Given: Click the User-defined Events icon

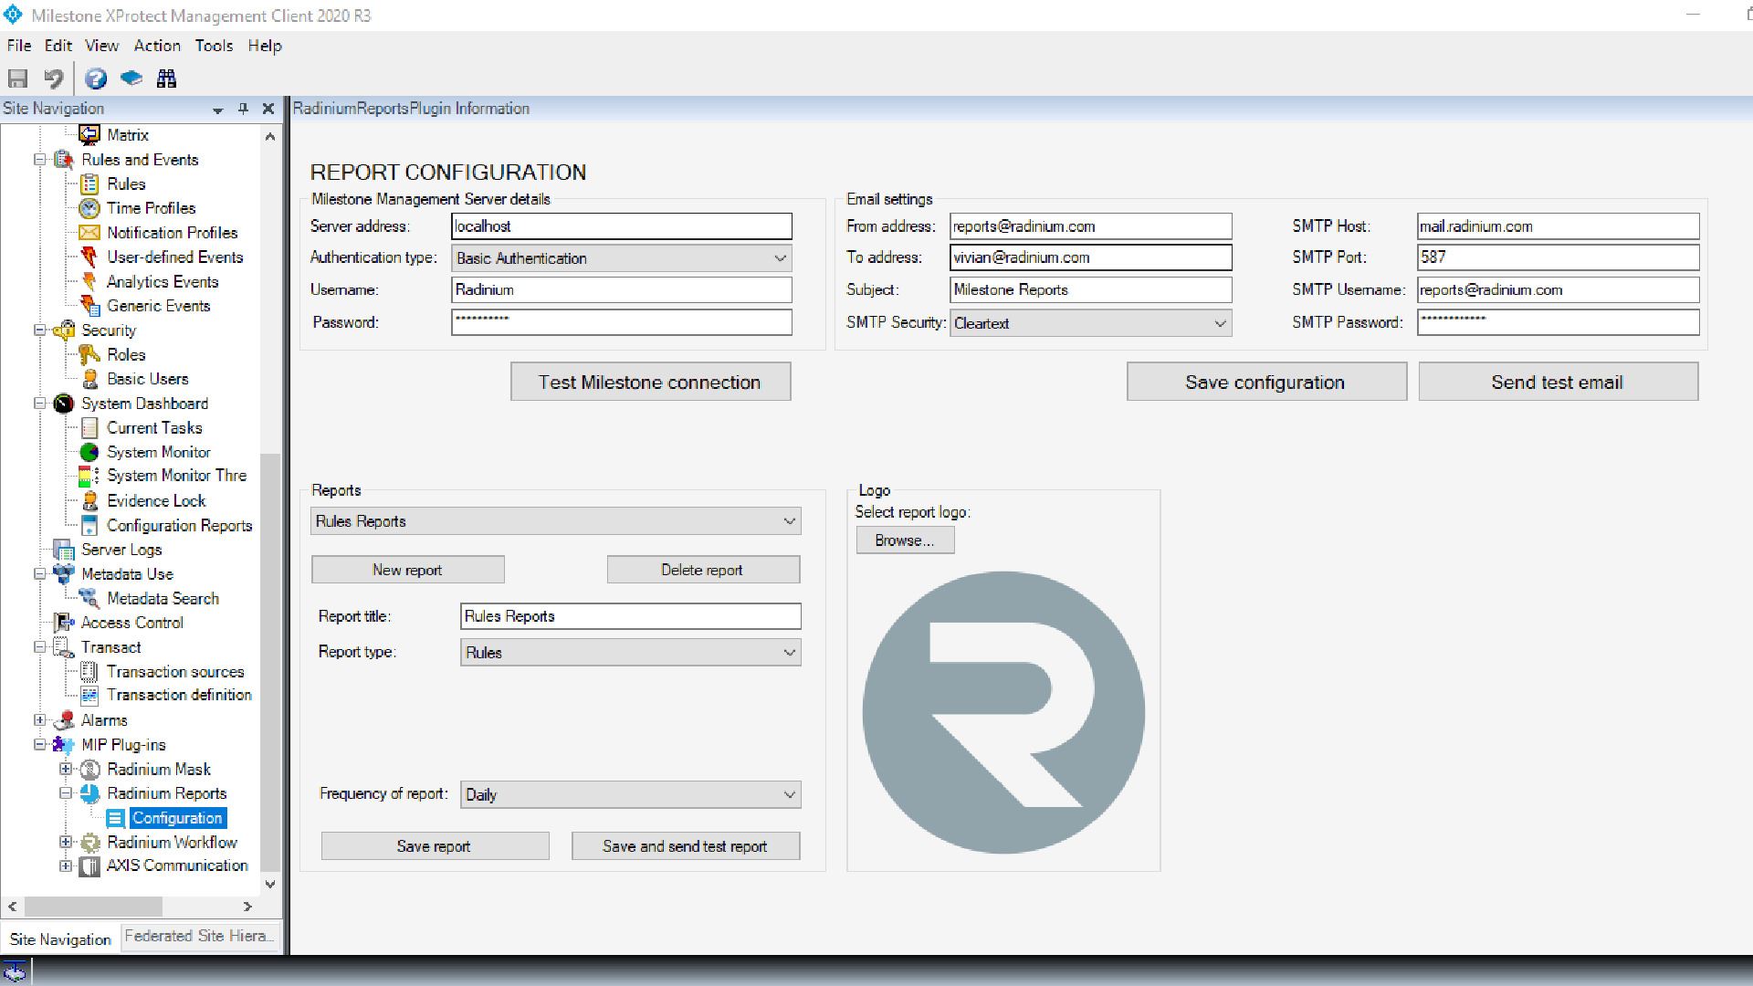Looking at the screenshot, I should tap(89, 257).
